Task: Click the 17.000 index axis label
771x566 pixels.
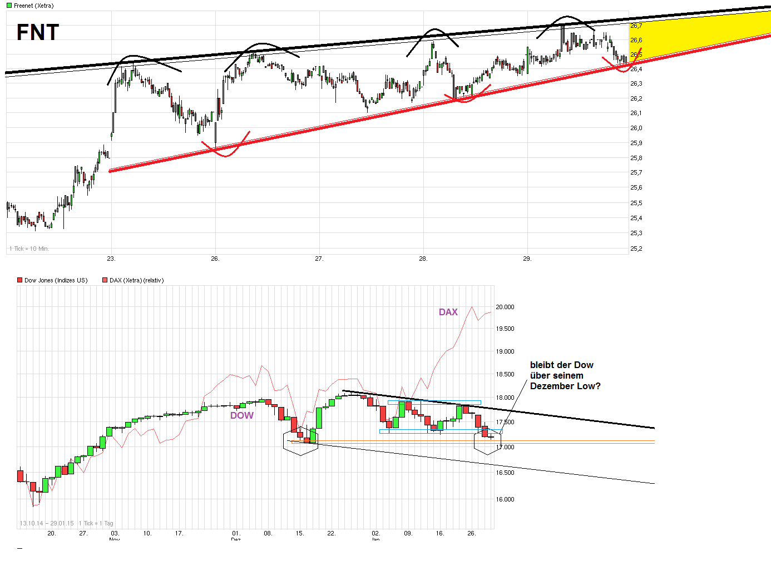Action: [505, 447]
